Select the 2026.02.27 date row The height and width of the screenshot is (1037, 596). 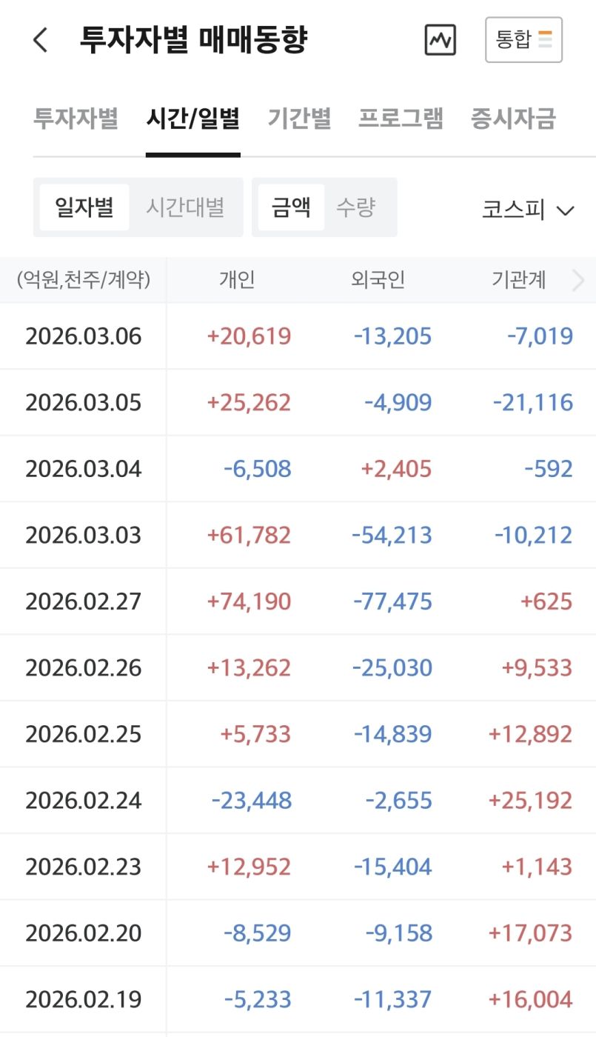(x=83, y=601)
